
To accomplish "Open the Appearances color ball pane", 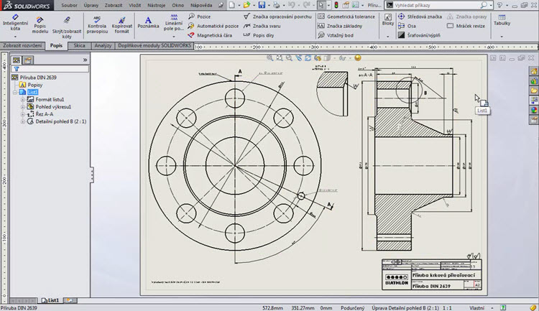I will [533, 111].
